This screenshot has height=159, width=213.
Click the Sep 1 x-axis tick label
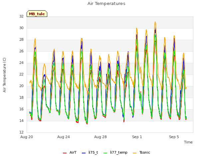tap(137, 137)
